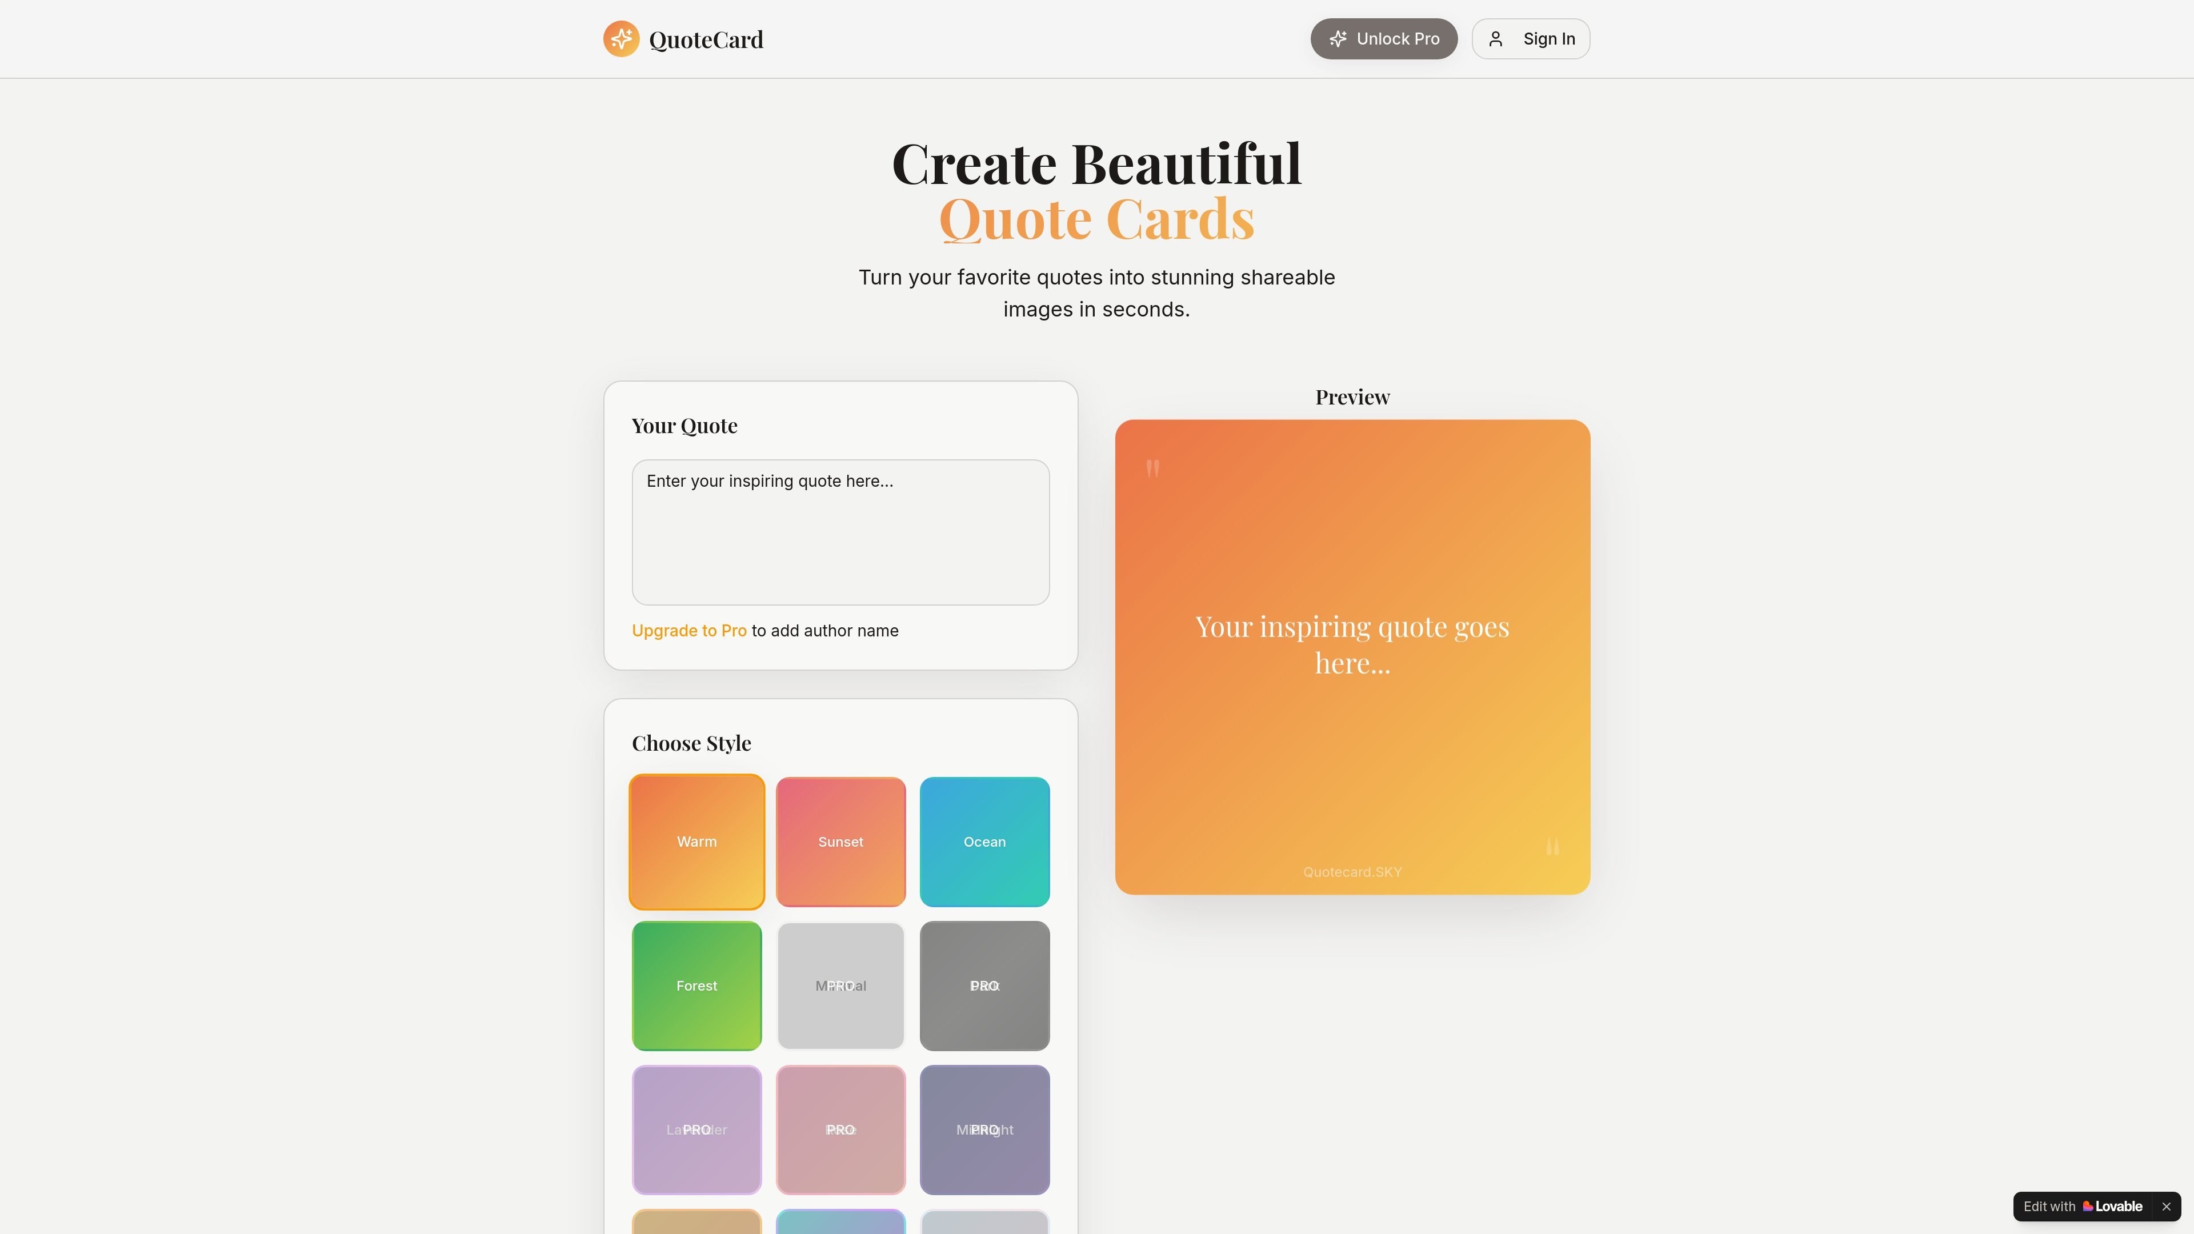Viewport: 2194px width, 1234px height.
Task: Choose the locked Lavender PRO style
Action: click(696, 1129)
